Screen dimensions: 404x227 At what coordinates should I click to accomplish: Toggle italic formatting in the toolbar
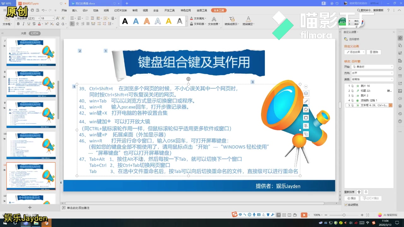(23, 24)
